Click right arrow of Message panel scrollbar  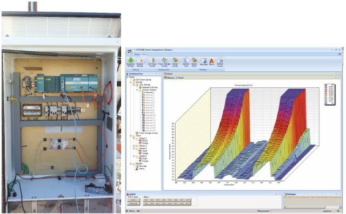[x=340, y=207]
